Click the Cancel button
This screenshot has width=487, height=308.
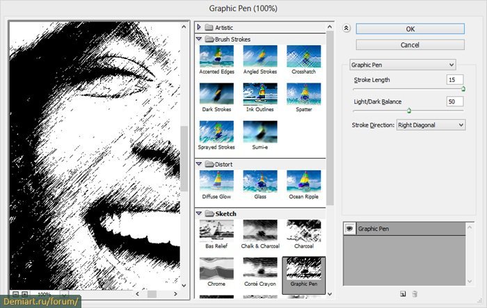tap(410, 44)
